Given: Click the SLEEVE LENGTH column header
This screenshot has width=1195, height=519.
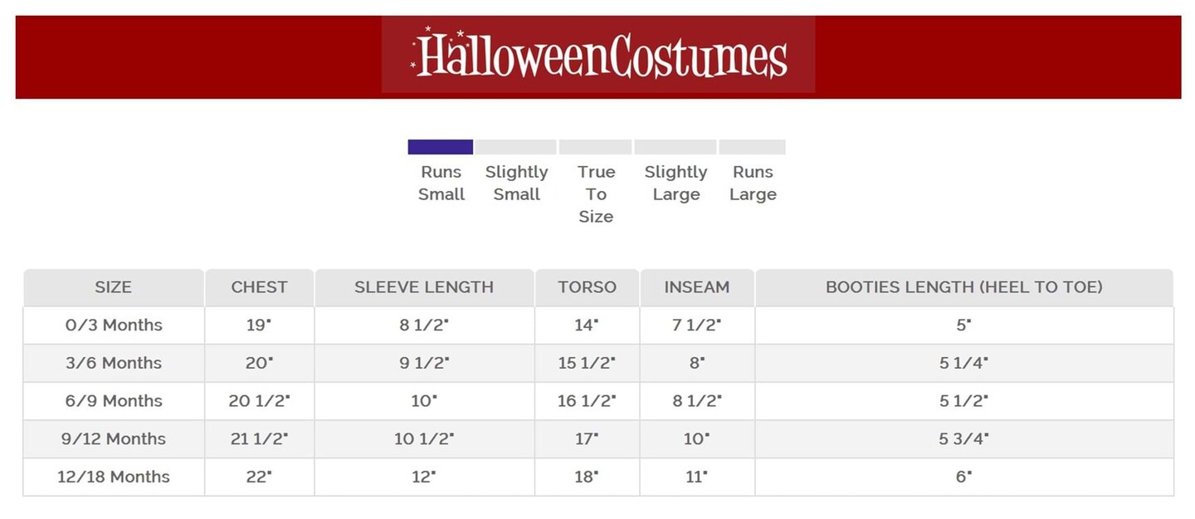Looking at the screenshot, I should [424, 287].
